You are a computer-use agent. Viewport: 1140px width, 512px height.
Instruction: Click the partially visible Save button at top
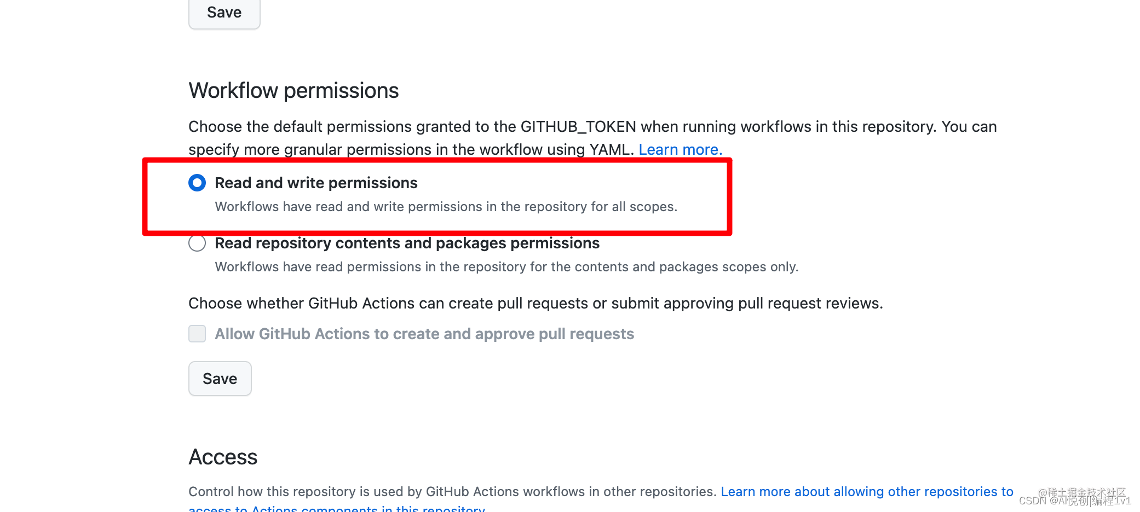pyautogui.click(x=224, y=13)
